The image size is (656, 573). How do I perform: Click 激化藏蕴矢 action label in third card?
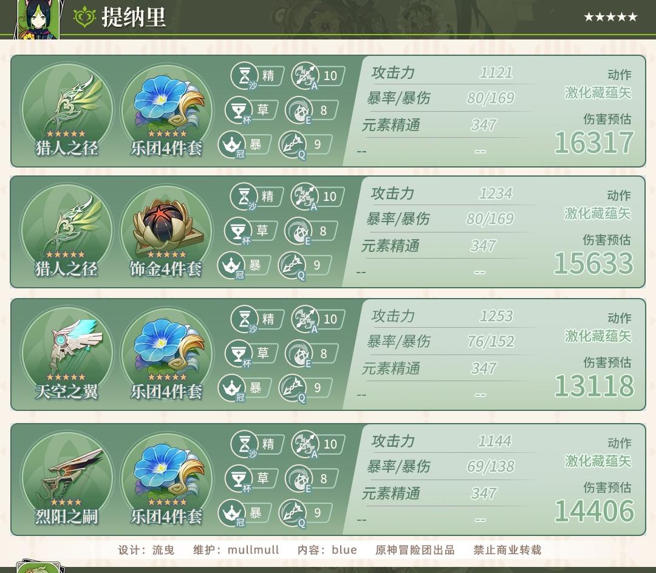point(598,336)
